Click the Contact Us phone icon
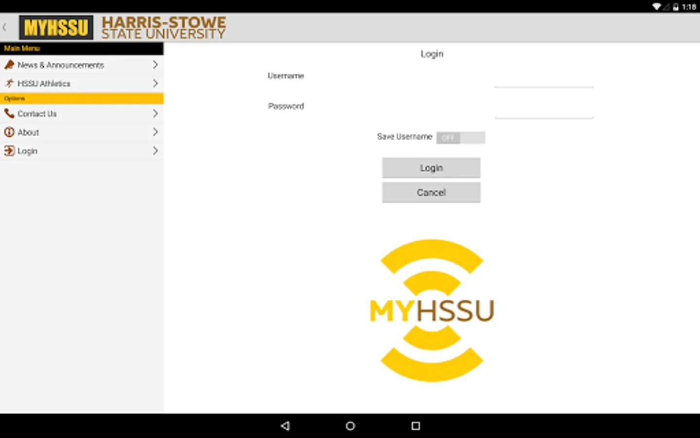700x438 pixels. [x=9, y=113]
